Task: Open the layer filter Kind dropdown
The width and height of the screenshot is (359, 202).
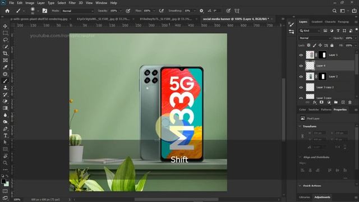Action: coord(310,31)
